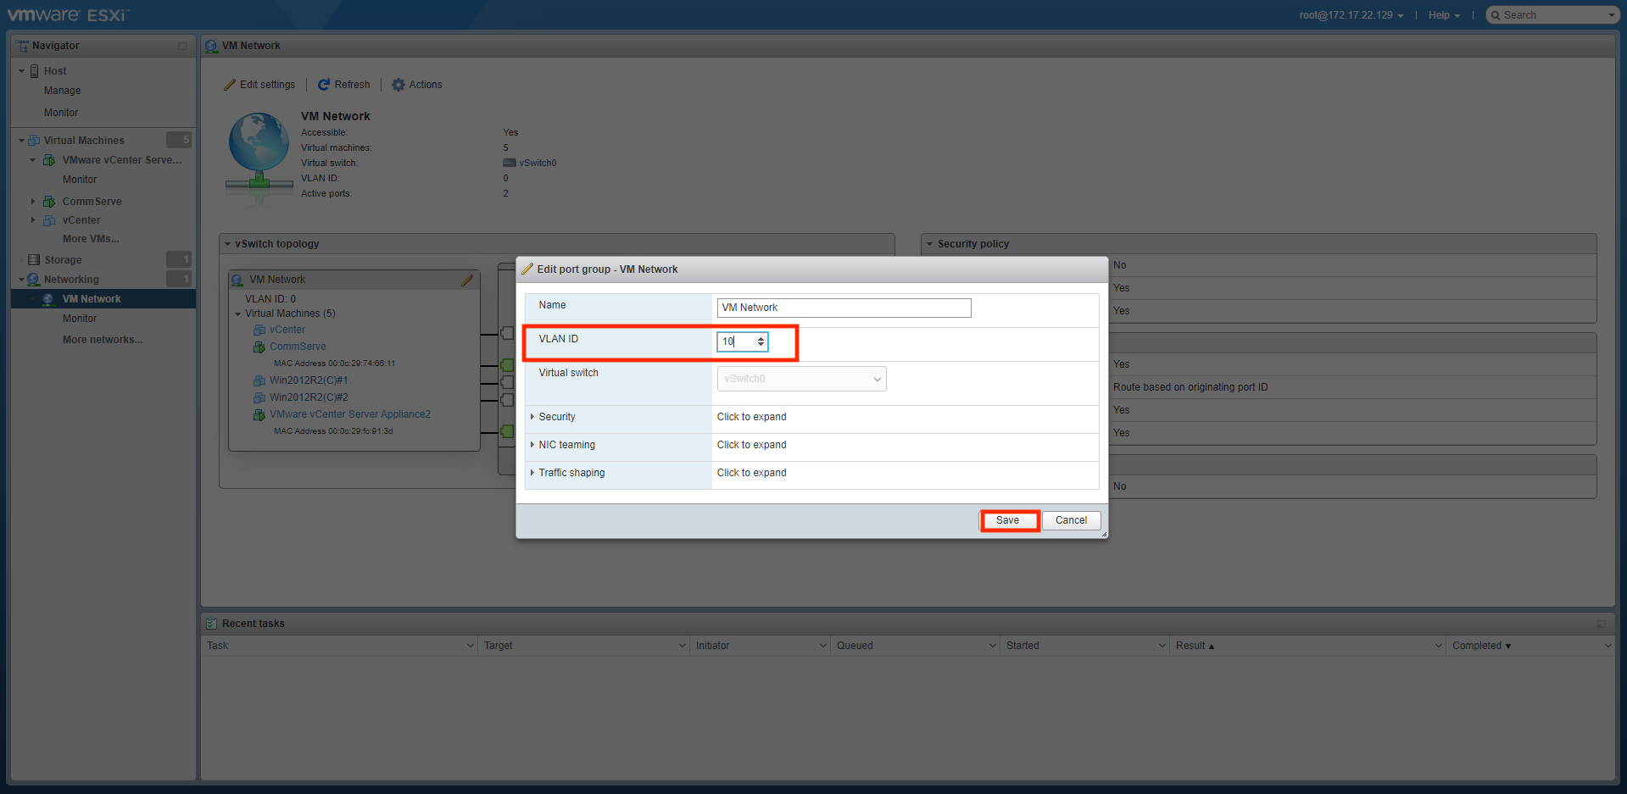1627x794 pixels.
Task: Click the Virtual Machines icon in Navigator
Action: pyautogui.click(x=34, y=141)
